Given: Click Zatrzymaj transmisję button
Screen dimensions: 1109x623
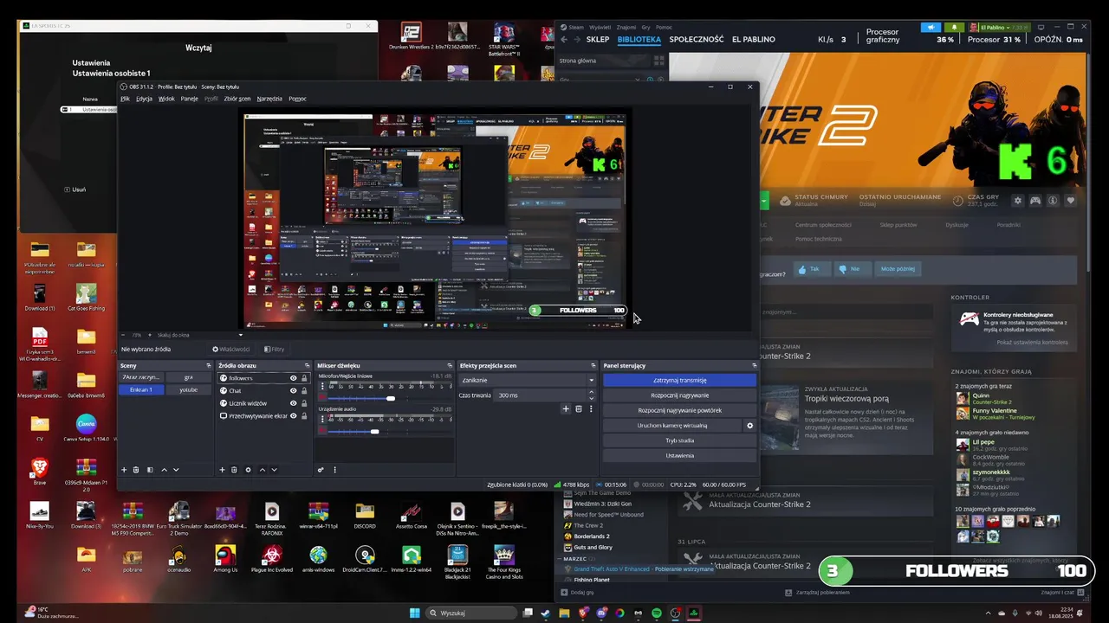Looking at the screenshot, I should point(679,380).
